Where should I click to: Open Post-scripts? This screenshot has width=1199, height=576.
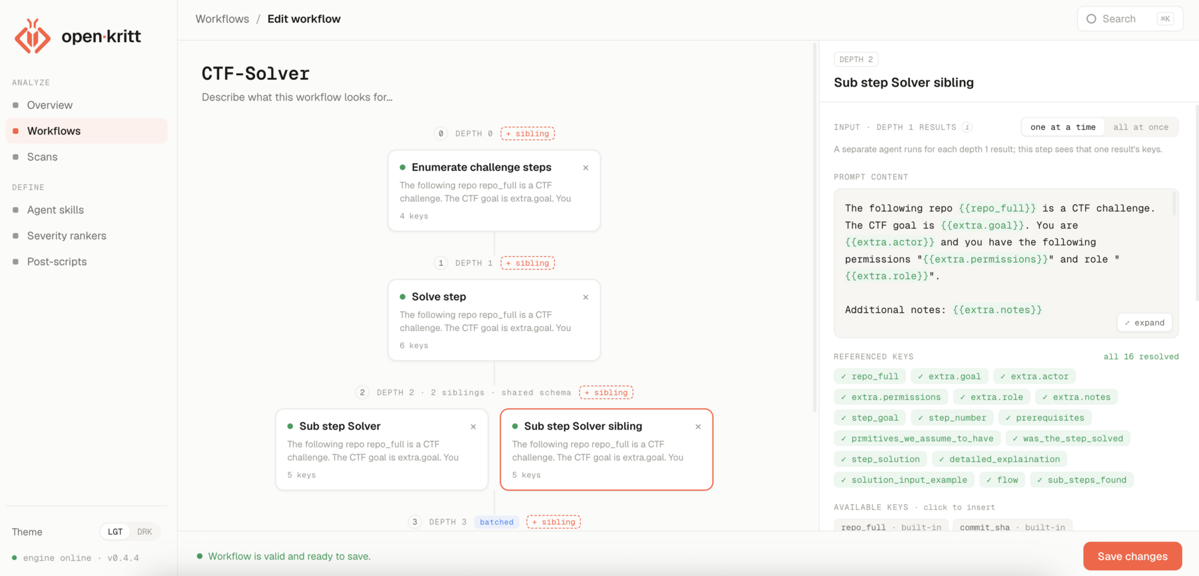87,262
